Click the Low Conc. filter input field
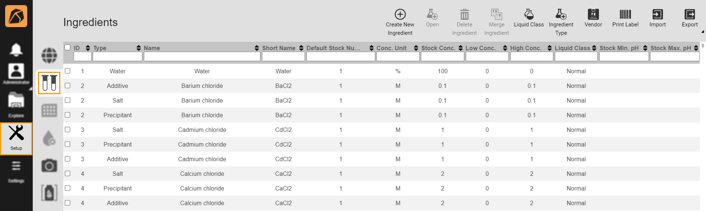The height and width of the screenshot is (211, 706). tap(487, 56)
